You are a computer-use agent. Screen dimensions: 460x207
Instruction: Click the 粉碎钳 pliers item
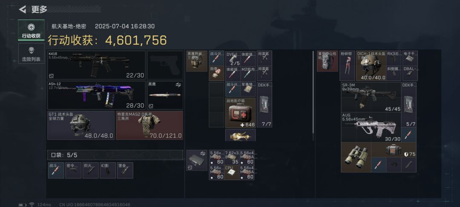click(348, 66)
